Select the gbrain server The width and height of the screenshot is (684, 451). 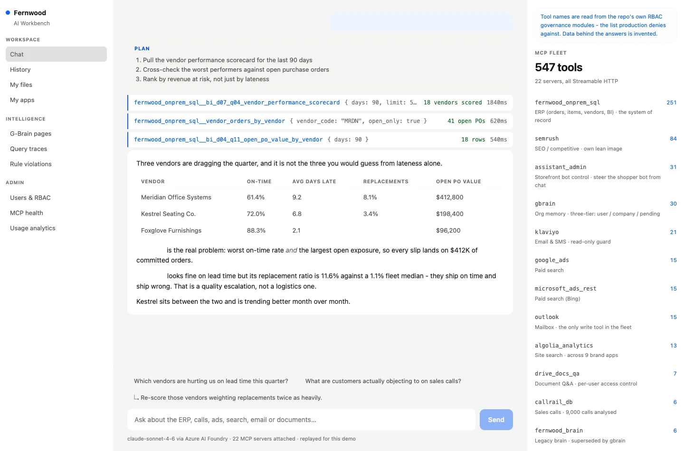click(606, 208)
